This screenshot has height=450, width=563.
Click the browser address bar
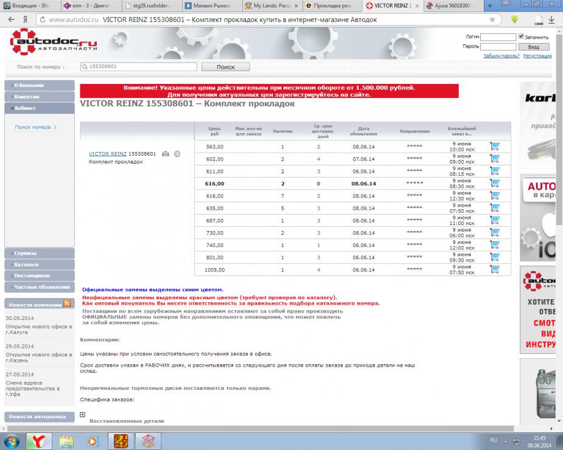click(267, 19)
